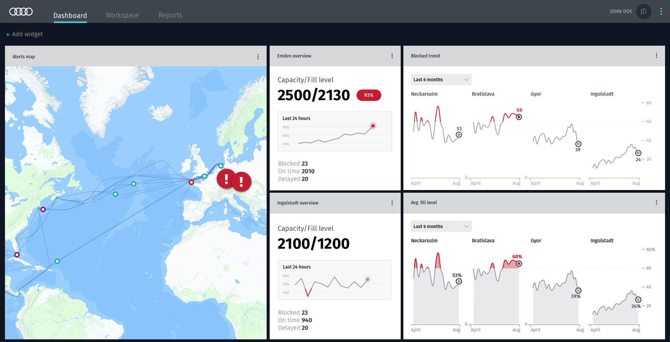
Task: Click the Alerts map widget title
Action: point(24,57)
